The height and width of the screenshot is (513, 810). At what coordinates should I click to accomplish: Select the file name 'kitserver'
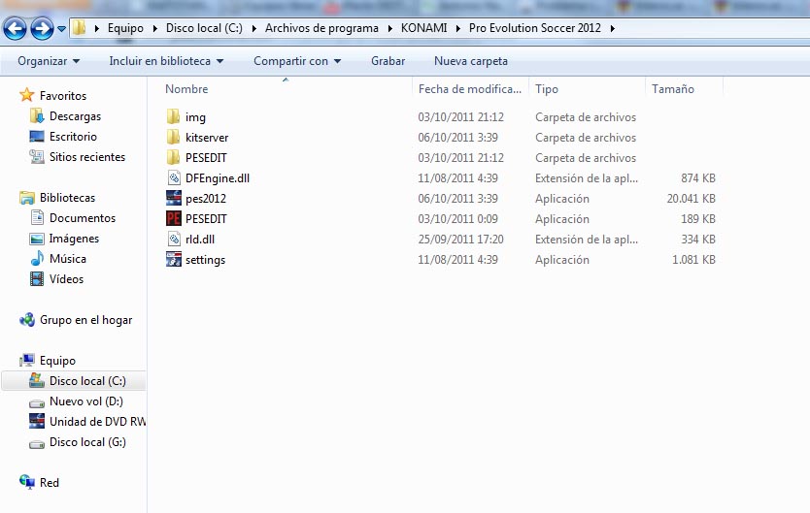pyautogui.click(x=207, y=138)
